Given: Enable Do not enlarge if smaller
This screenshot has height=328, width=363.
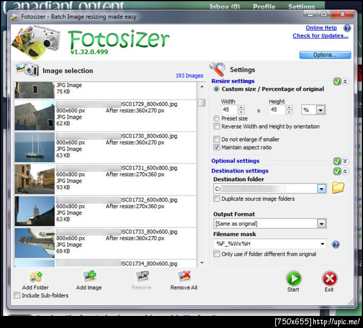Looking at the screenshot, I should click(x=217, y=139).
